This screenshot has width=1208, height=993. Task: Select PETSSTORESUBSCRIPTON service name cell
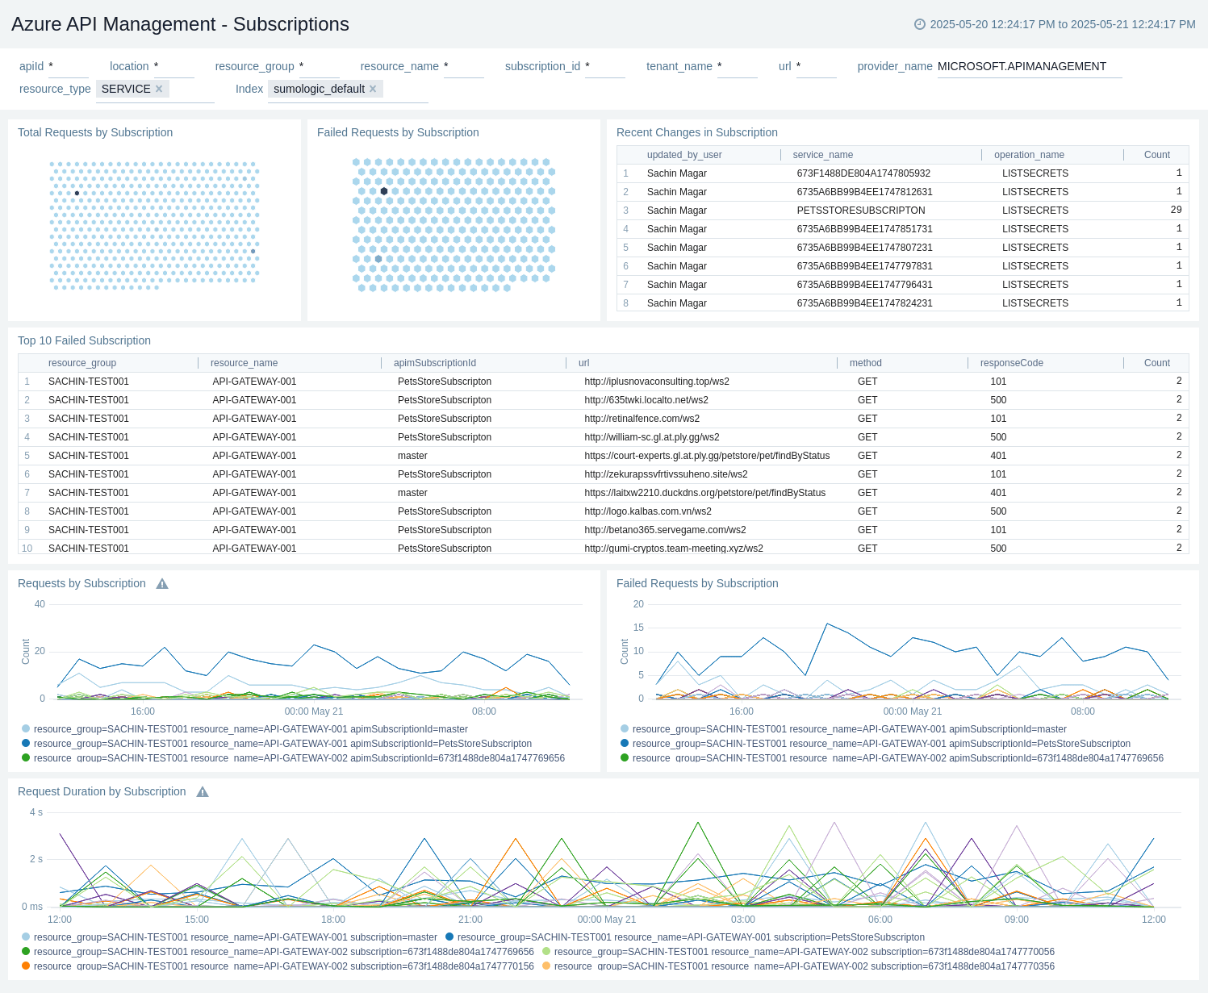[861, 211]
